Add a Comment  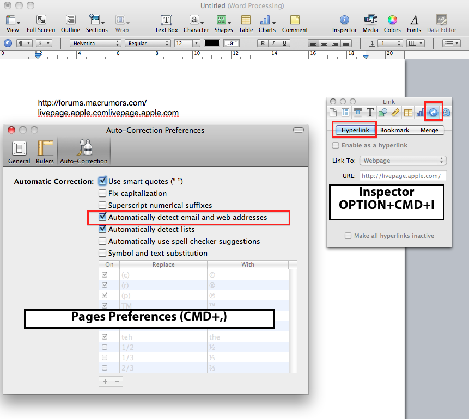(x=295, y=23)
